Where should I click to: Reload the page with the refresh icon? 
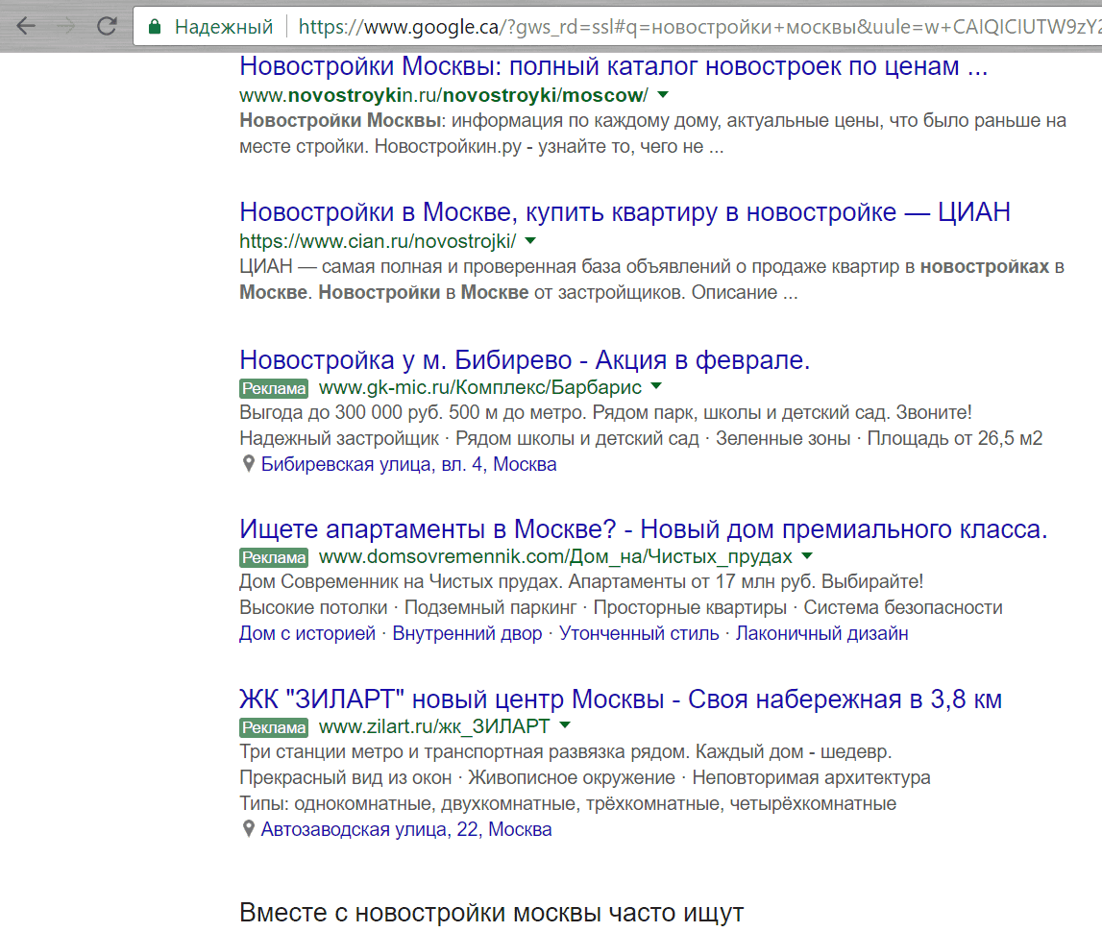[107, 26]
